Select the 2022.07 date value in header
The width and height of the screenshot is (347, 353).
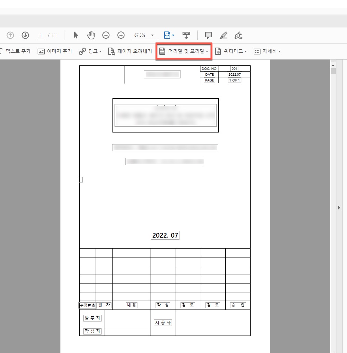pos(235,75)
